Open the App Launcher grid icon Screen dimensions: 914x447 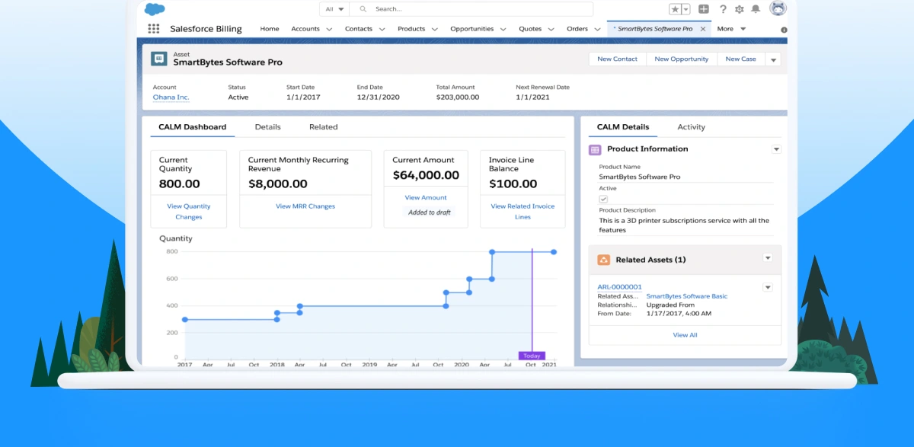pyautogui.click(x=154, y=29)
